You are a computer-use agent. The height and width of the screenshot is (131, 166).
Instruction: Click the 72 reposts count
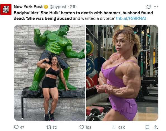point(54,127)
